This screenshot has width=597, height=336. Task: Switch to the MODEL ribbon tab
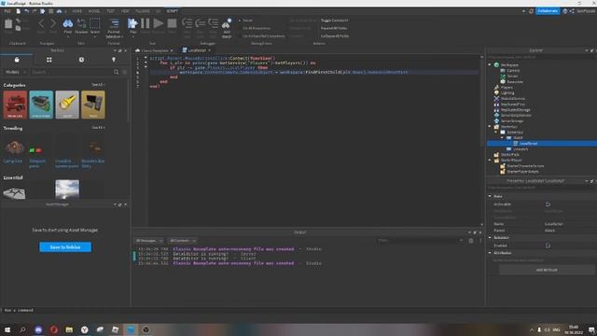point(94,11)
